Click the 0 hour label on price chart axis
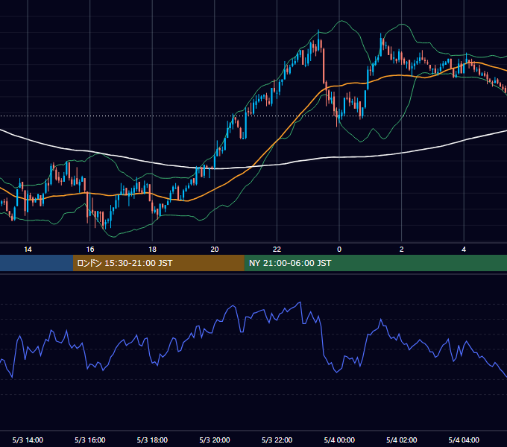 click(x=339, y=250)
